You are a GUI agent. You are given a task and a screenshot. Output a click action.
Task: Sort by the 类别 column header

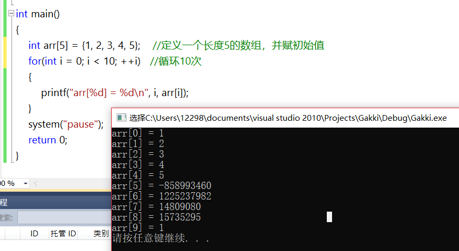(x=101, y=234)
